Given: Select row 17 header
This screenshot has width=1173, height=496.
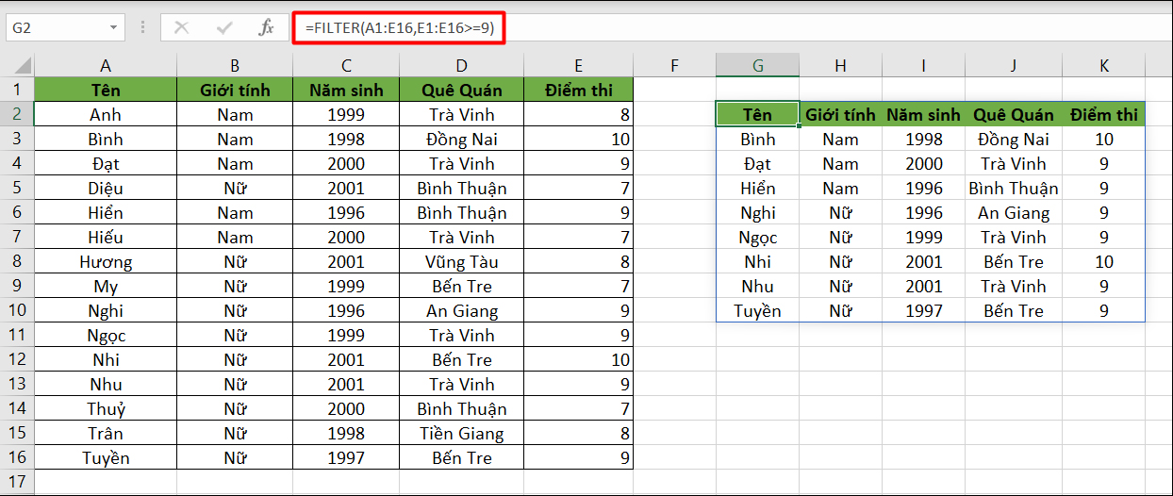Looking at the screenshot, I should click(x=17, y=482).
